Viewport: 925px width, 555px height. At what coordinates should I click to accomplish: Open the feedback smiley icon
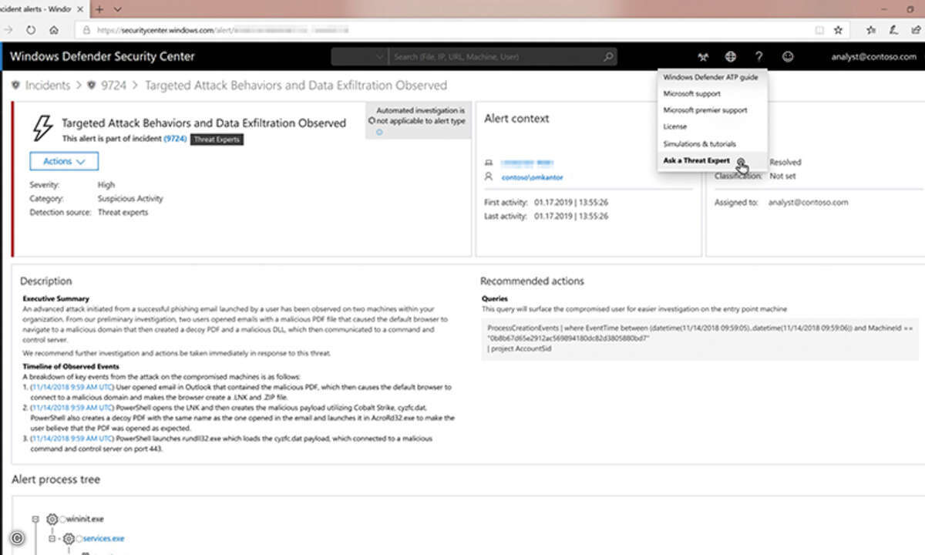tap(787, 56)
